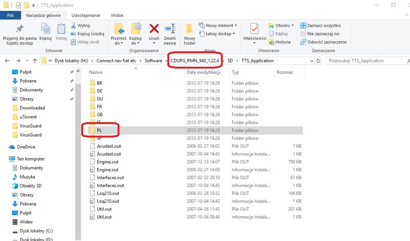410x241 pixels.
Task: Select the FR folder
Action: coord(99,107)
